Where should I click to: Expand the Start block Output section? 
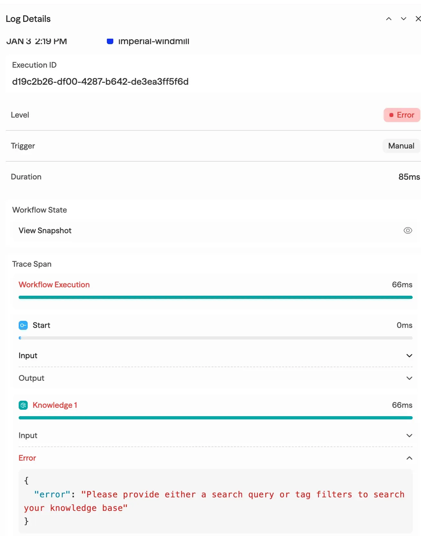tap(409, 378)
